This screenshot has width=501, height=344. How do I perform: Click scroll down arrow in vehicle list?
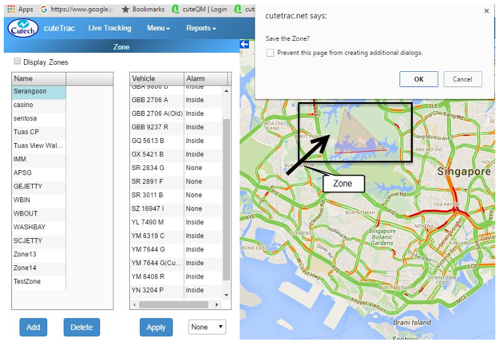[x=227, y=294]
